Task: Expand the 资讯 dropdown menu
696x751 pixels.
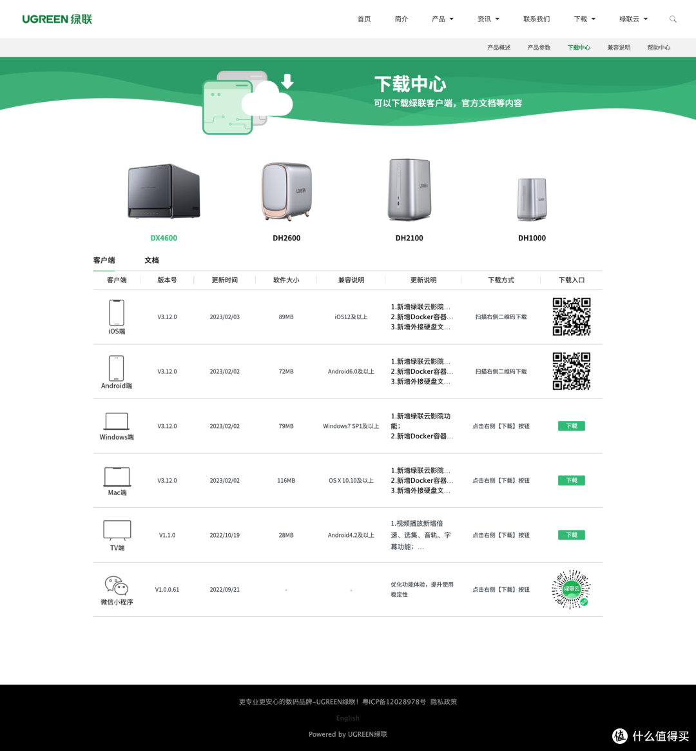Action: click(x=488, y=19)
